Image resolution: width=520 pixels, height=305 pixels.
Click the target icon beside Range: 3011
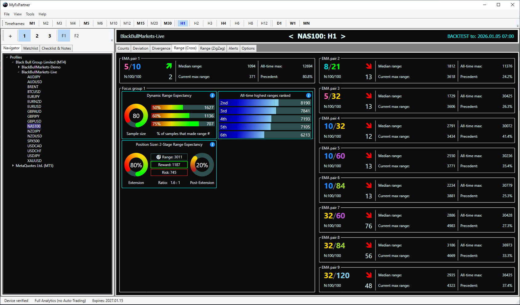tap(158, 157)
